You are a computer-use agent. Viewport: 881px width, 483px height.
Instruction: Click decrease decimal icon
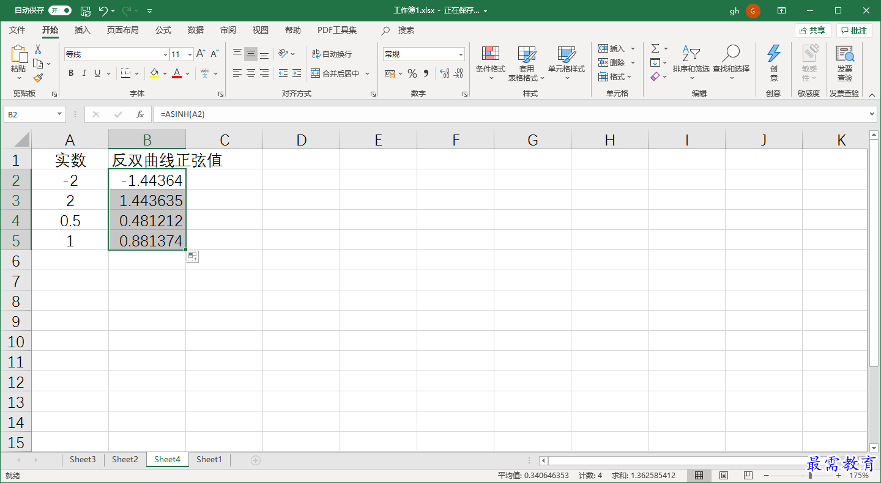(x=459, y=73)
